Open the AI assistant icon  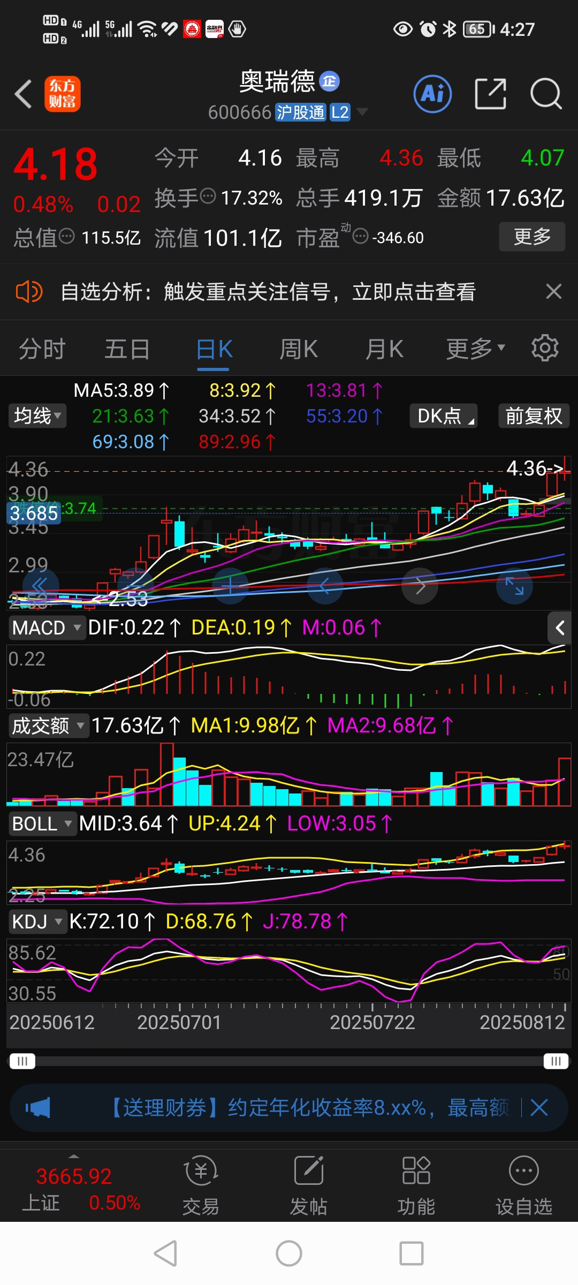point(432,94)
